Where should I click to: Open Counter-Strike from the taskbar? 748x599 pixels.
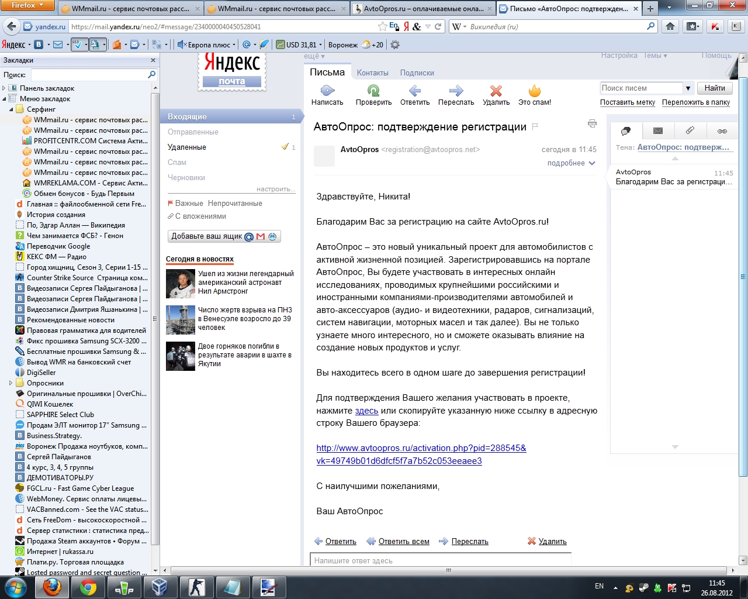[x=196, y=587]
